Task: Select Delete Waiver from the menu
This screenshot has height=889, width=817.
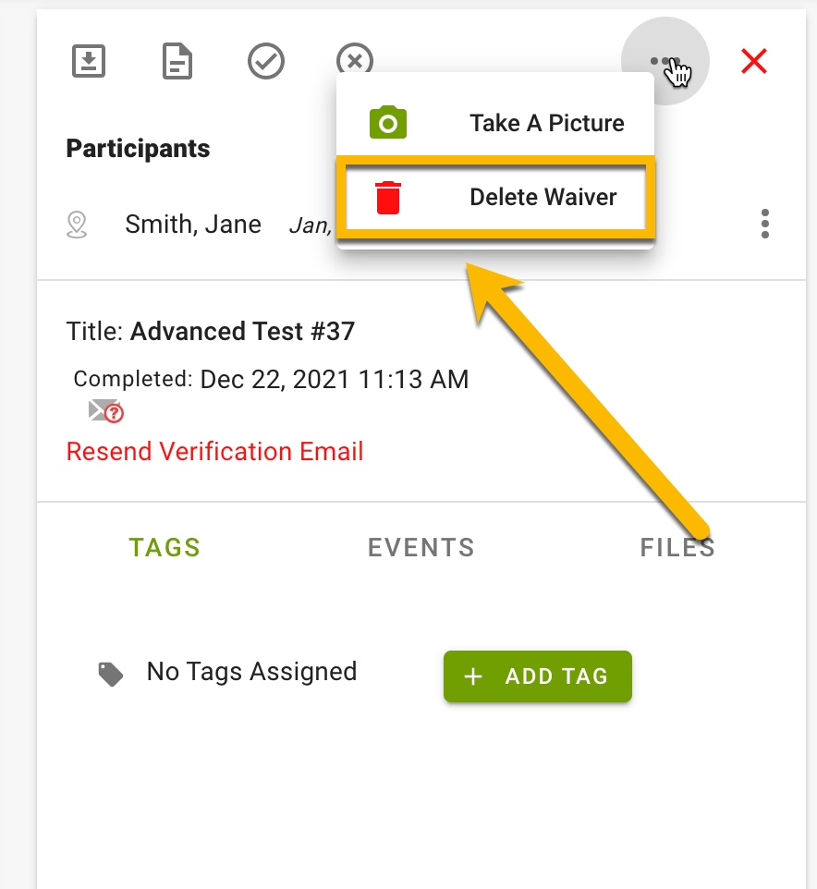Action: (x=495, y=198)
